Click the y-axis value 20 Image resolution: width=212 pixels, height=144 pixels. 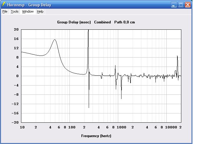coord(16,29)
